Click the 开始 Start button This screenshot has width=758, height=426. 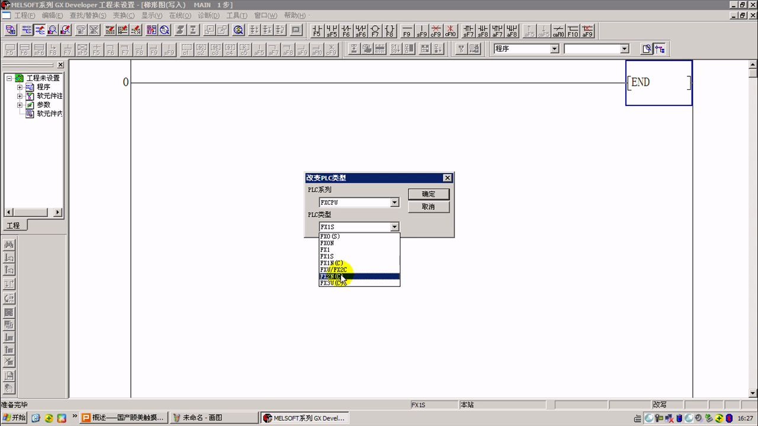pyautogui.click(x=14, y=418)
